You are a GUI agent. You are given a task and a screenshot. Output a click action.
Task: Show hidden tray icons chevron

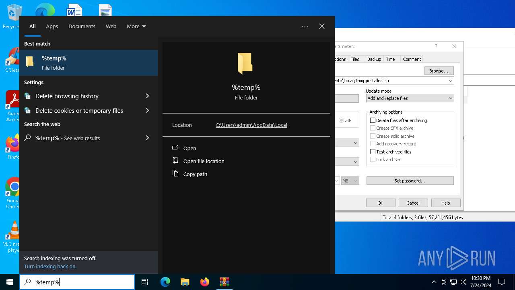point(434,282)
